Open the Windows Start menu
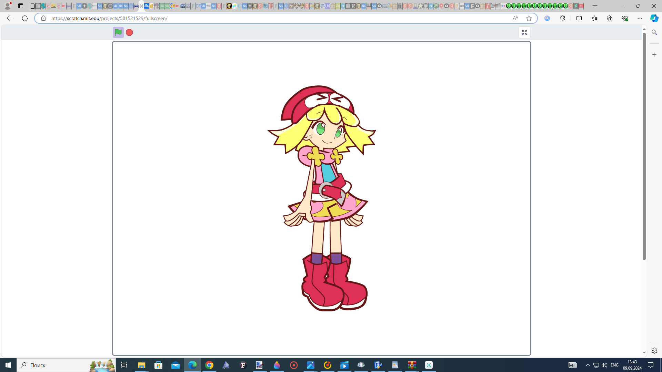 (8, 365)
